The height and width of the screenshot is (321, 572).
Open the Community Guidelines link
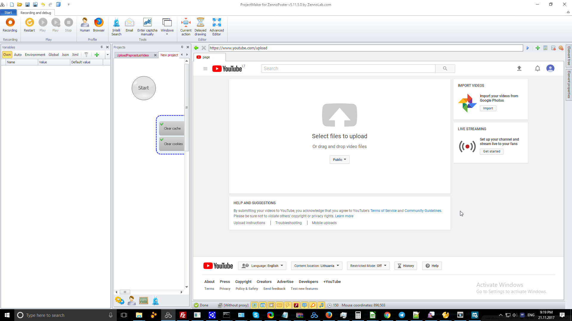coord(423,211)
